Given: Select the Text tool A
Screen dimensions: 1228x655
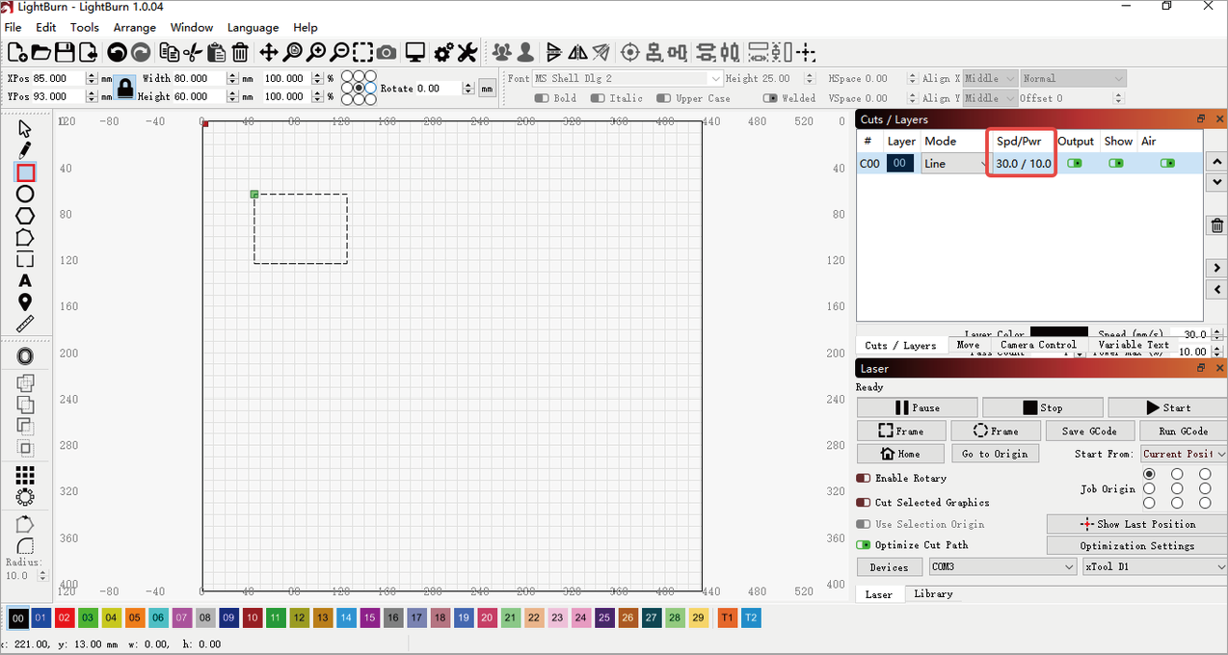Looking at the screenshot, I should (x=25, y=281).
